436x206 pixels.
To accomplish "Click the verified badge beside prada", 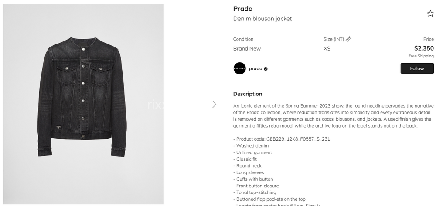I will coord(266,68).
